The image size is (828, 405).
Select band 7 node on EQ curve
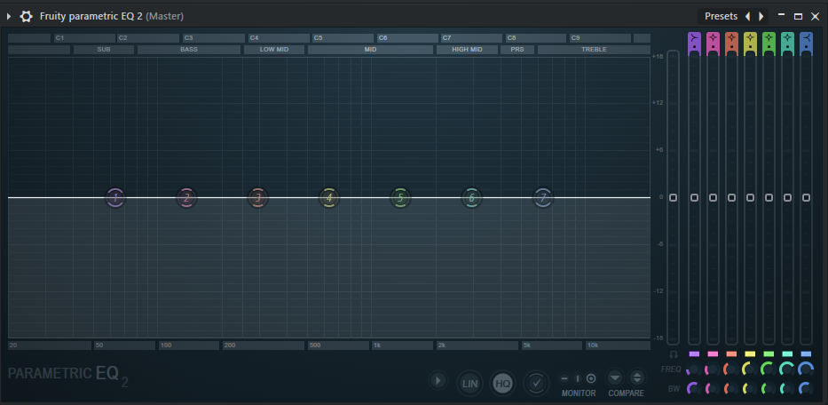pos(543,198)
